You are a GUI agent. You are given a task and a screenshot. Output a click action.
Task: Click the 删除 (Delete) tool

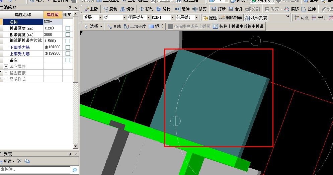(x=91, y=9)
